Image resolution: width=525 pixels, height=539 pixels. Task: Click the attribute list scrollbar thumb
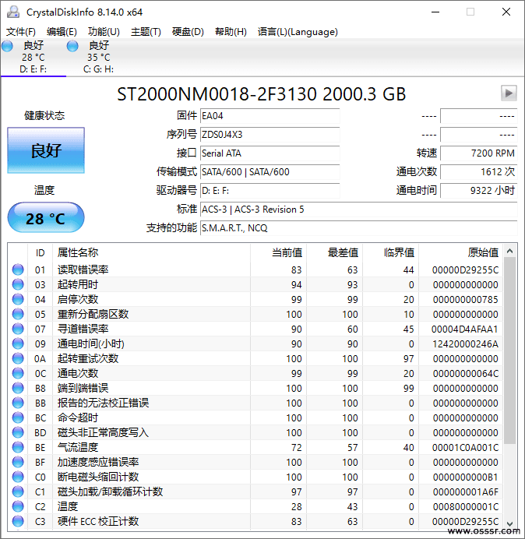coord(510,351)
